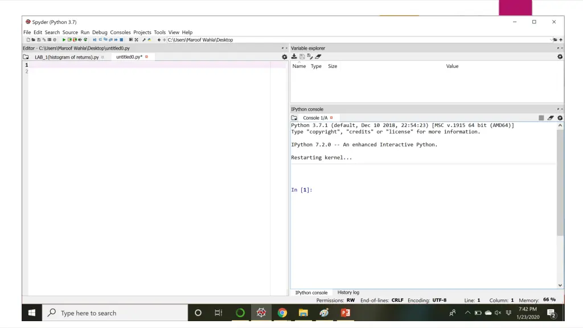This screenshot has height=328, width=583.
Task: Close the Console 1/A tab
Action: pyautogui.click(x=331, y=118)
